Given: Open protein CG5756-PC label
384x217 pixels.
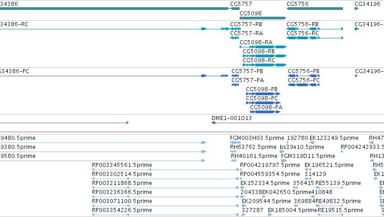Looking at the screenshot, I should (304, 80).
